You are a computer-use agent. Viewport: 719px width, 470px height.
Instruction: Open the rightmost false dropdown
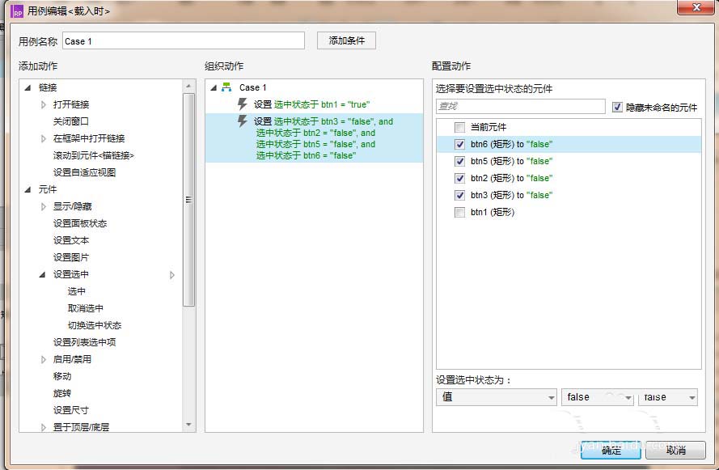pyautogui.click(x=668, y=397)
